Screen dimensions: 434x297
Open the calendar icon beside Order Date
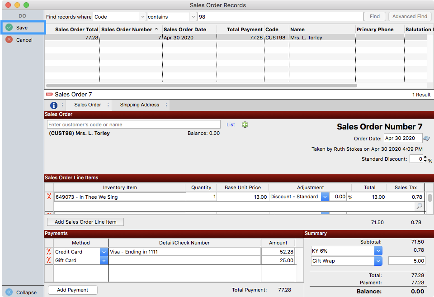[427, 139]
